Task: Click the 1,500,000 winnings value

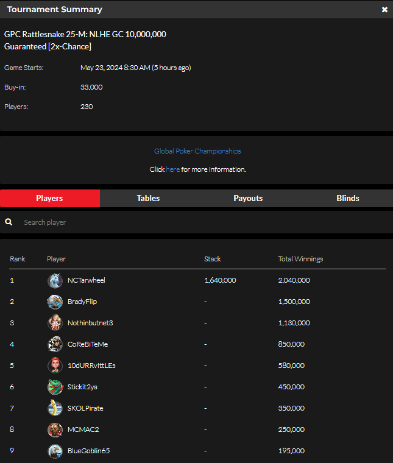Action: click(x=294, y=302)
